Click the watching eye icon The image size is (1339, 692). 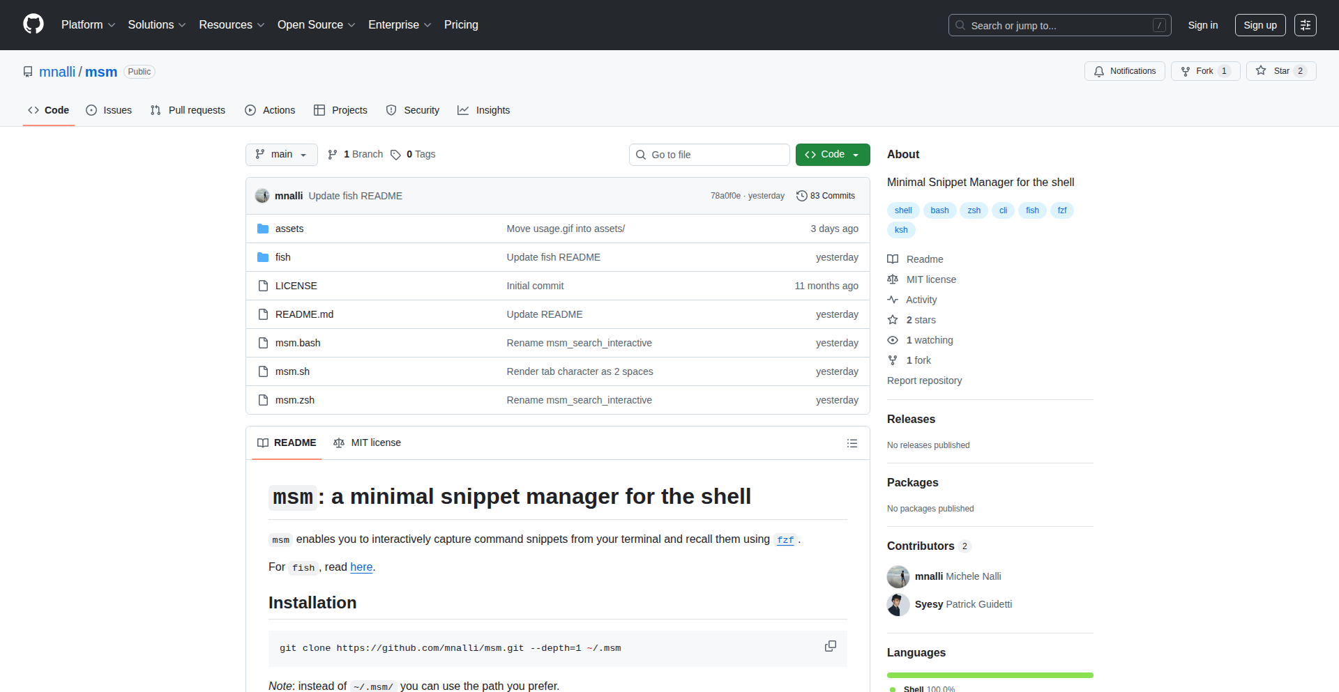point(893,340)
